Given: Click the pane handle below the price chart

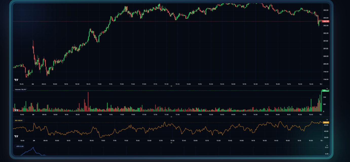Looking at the screenshot, I should pyautogui.click(x=171, y=86).
